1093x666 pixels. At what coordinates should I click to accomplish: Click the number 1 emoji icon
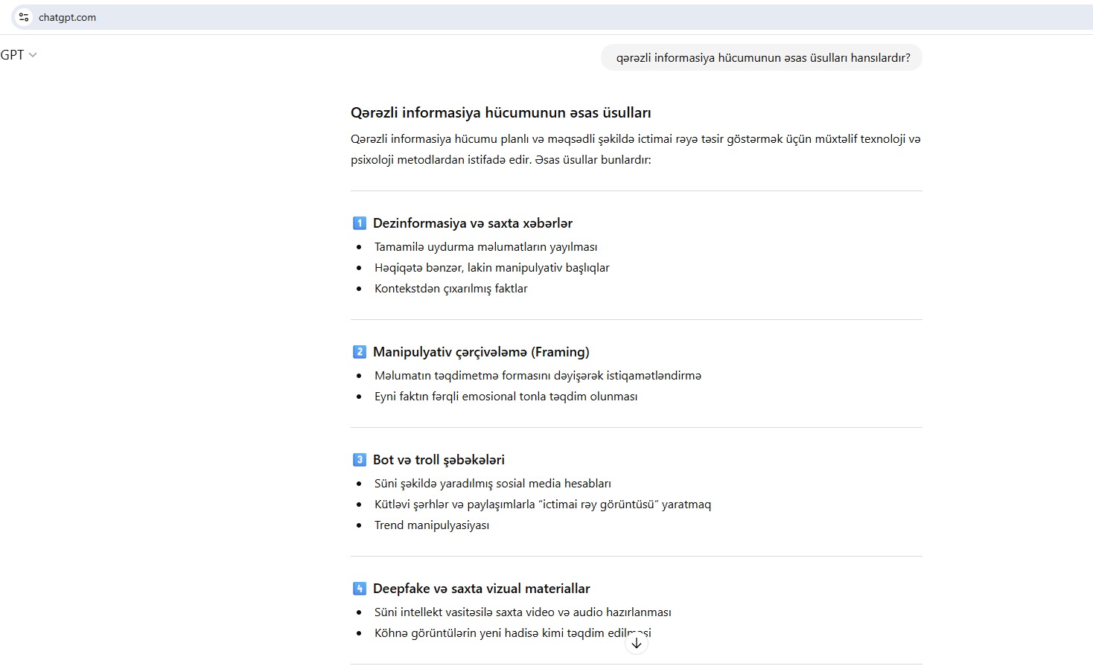point(360,223)
